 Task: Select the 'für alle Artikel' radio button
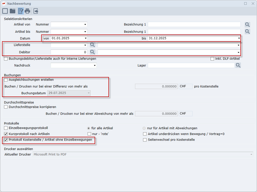click(89, 128)
